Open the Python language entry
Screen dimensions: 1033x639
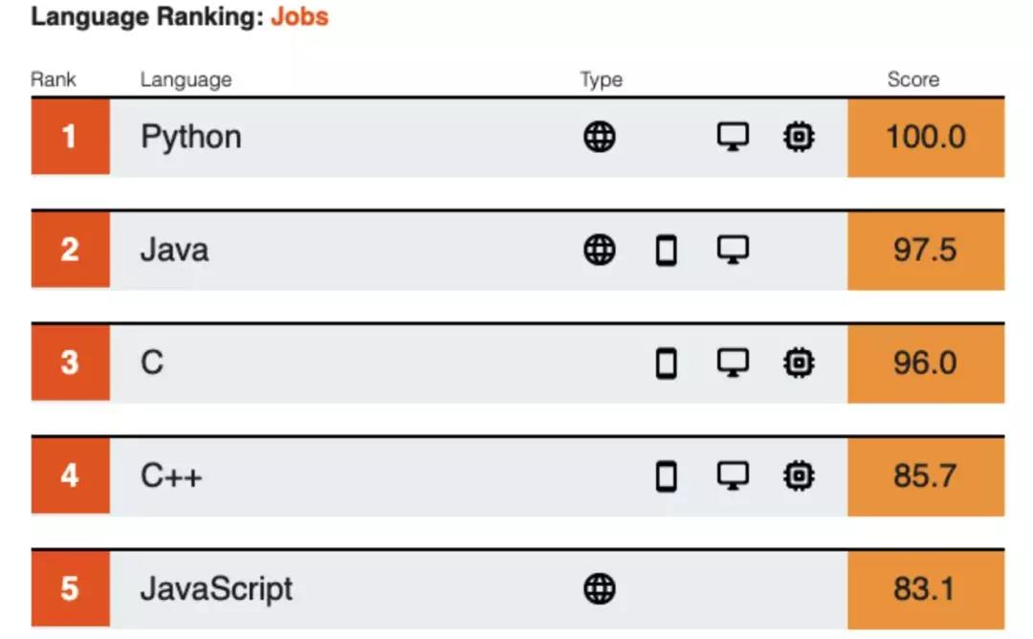click(x=191, y=138)
